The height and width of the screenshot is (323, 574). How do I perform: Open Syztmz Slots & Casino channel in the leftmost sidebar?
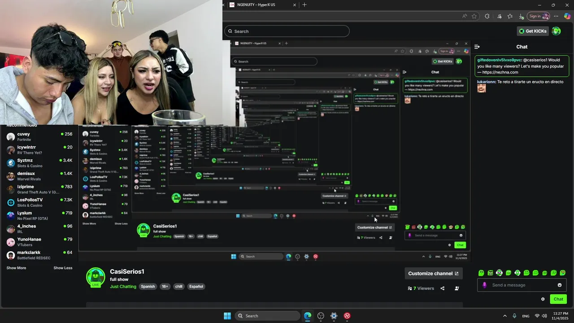point(39,163)
